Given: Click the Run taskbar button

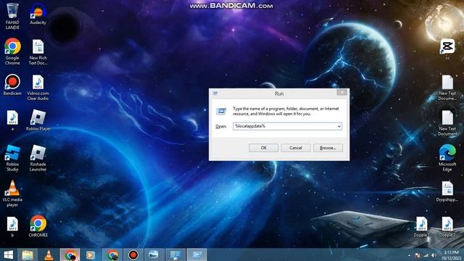Looking at the screenshot, I should coord(196,254).
